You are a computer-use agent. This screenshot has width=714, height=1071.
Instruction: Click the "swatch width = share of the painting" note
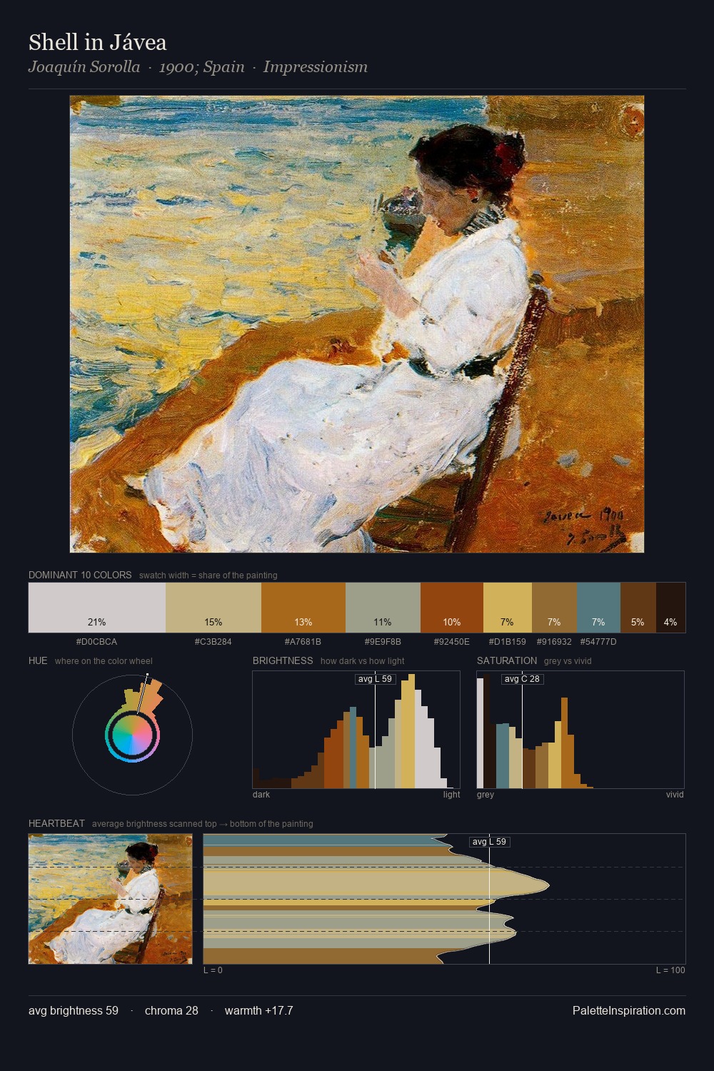pyautogui.click(x=208, y=575)
